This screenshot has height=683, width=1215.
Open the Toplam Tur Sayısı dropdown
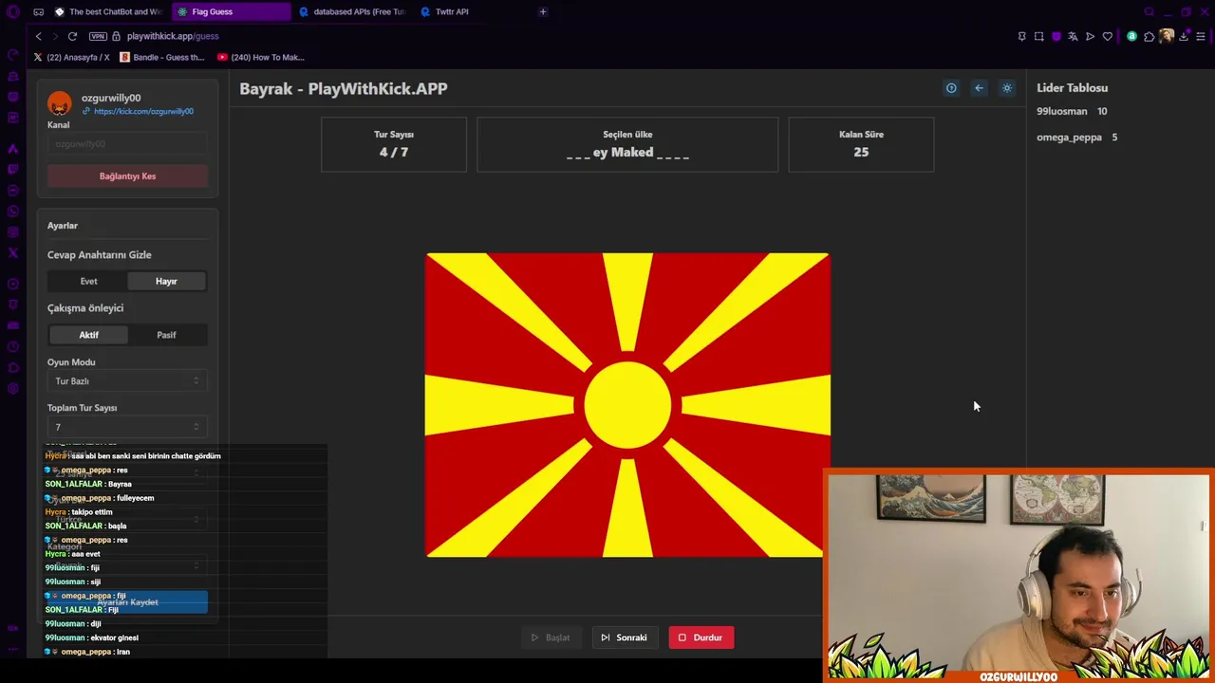tap(127, 427)
